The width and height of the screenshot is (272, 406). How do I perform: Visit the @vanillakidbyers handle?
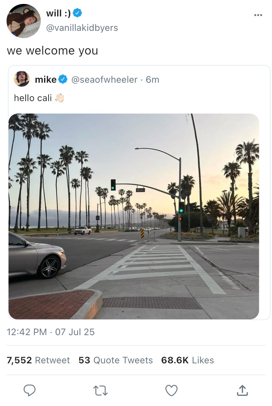(x=82, y=28)
